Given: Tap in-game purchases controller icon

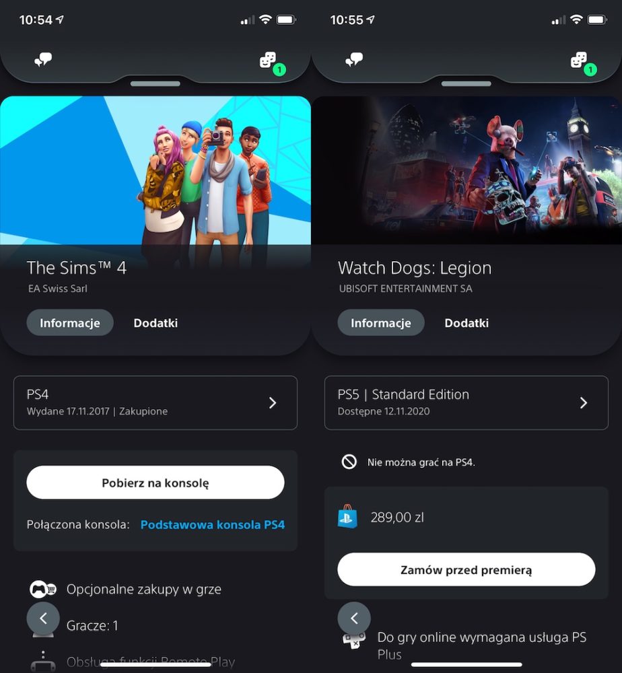Looking at the screenshot, I should tap(42, 590).
